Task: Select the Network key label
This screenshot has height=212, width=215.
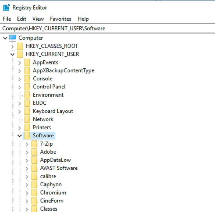Action: coord(43,119)
